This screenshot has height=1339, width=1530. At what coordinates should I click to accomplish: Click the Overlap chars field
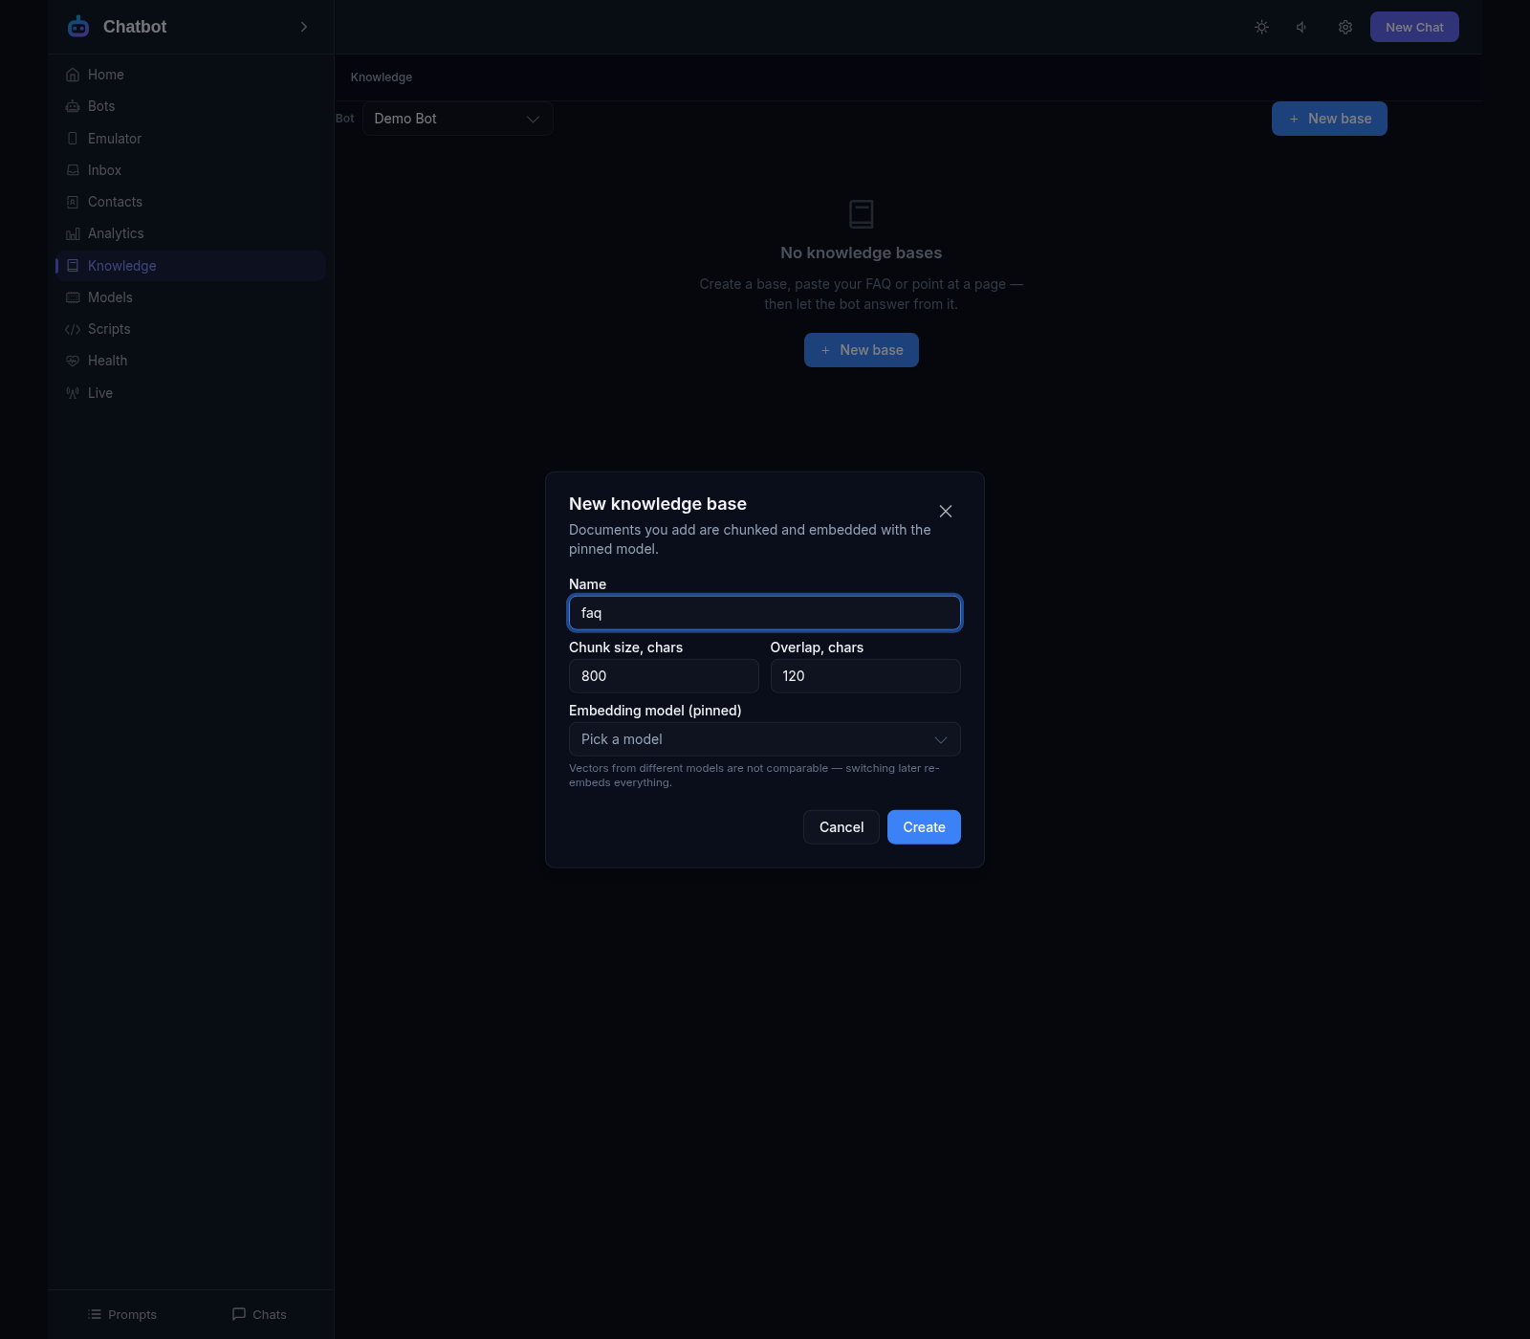(865, 676)
